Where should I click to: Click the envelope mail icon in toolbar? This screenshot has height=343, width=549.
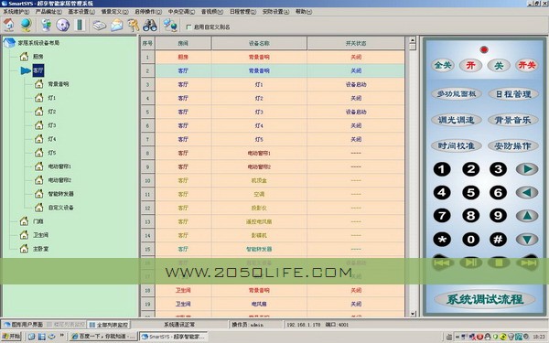tap(117, 26)
